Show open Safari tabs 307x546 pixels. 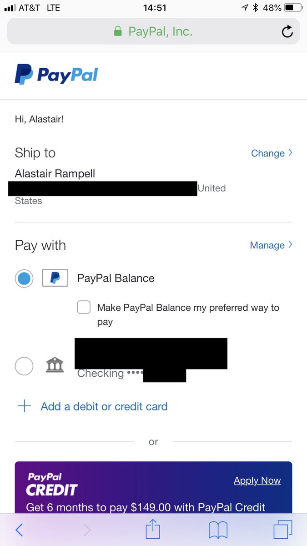click(282, 530)
